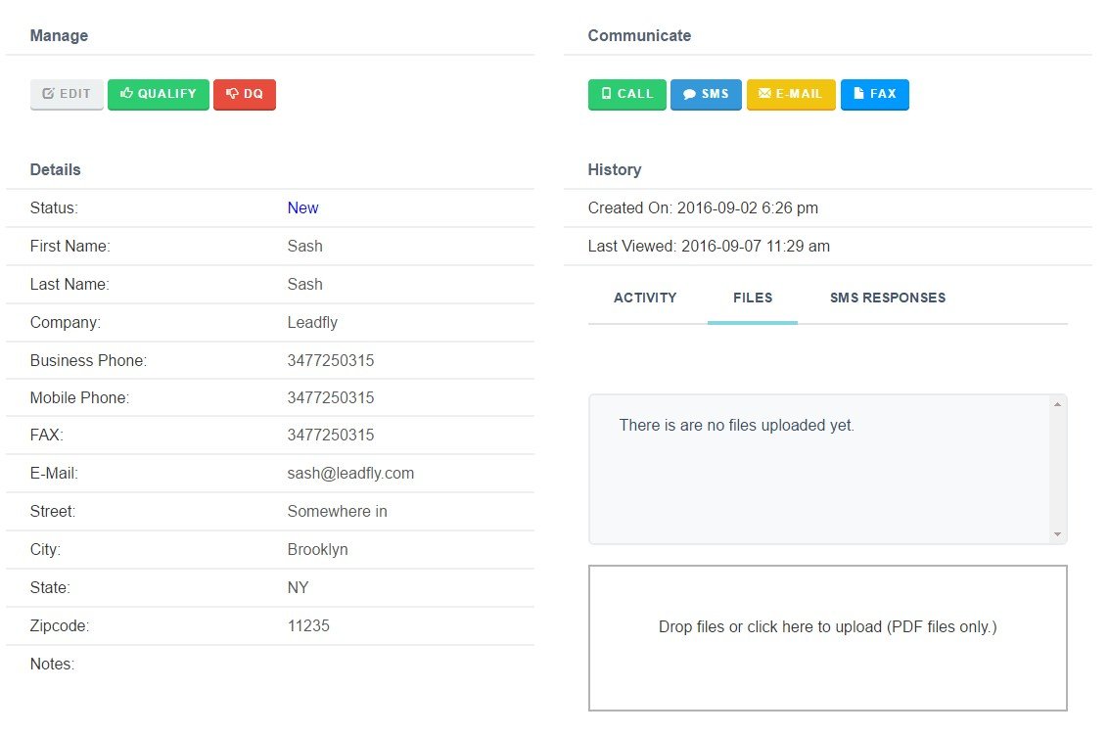Select the Files tab
Image resolution: width=1109 pixels, height=735 pixels.
click(753, 298)
